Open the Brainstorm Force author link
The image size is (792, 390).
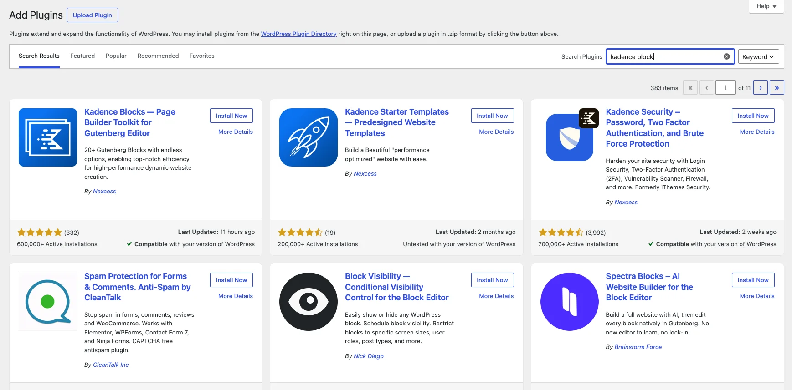(638, 347)
